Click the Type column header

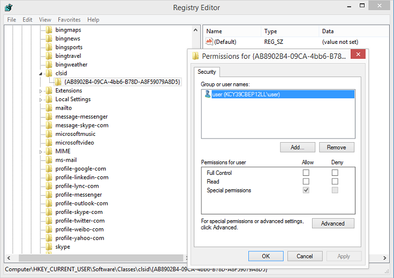[x=290, y=31]
